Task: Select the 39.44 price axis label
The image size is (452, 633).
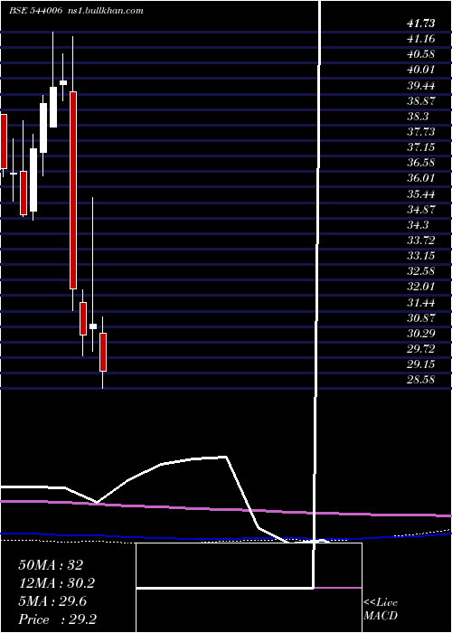Action: [421, 86]
